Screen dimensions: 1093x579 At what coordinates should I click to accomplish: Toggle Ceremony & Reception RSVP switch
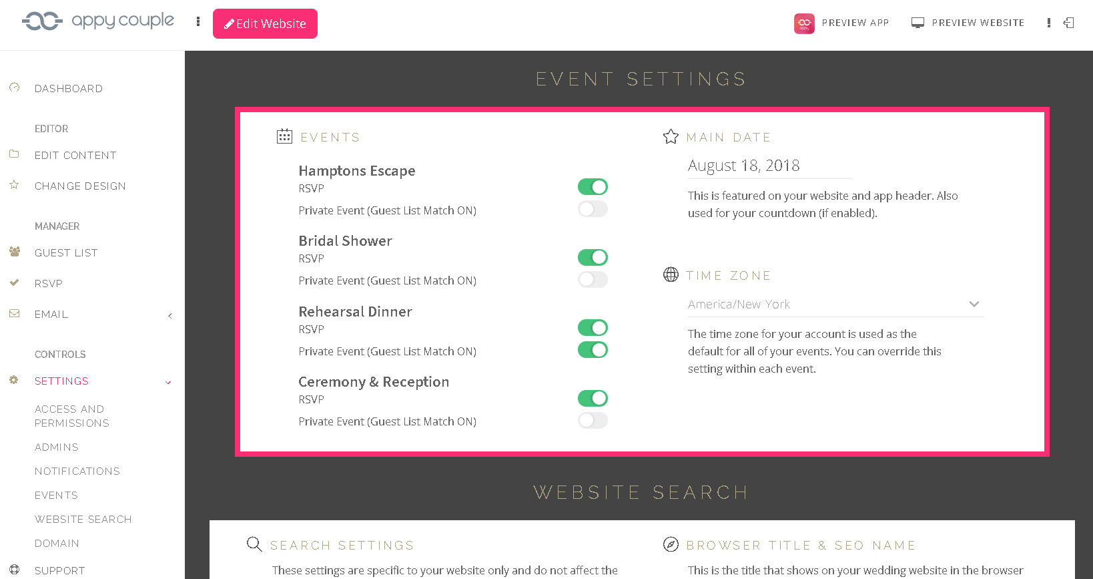(593, 399)
